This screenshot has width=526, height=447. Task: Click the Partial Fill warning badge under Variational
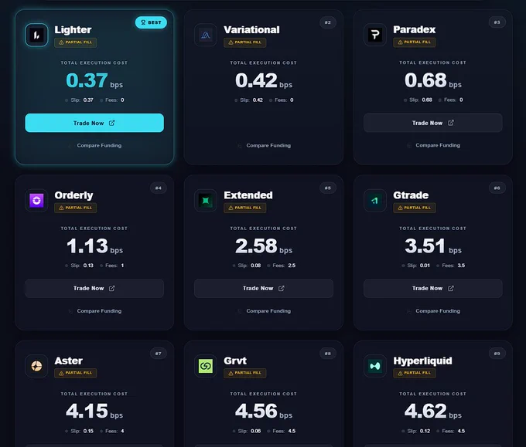pos(245,42)
